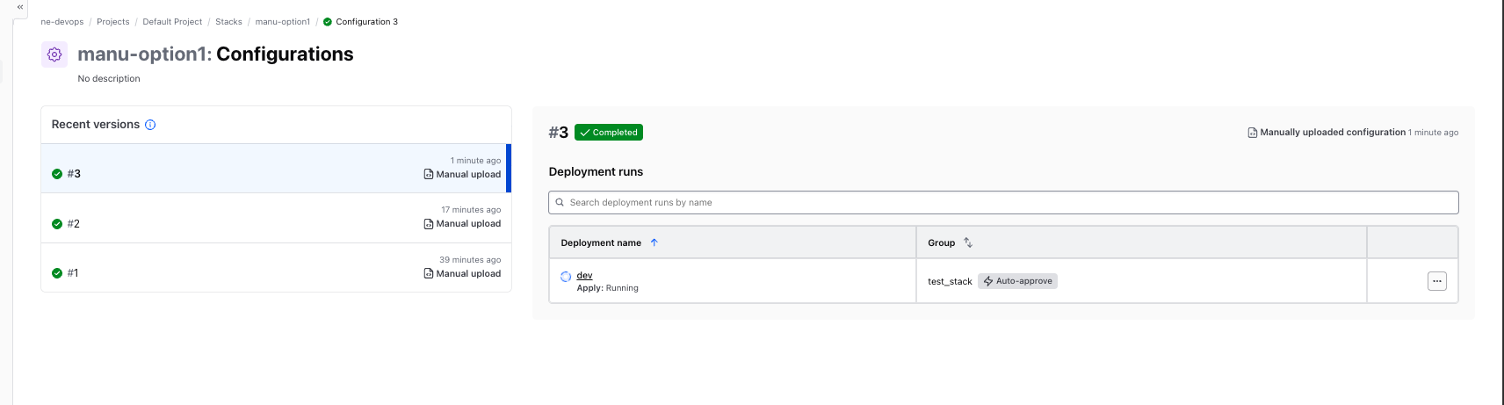Click the green check icon for version #2
This screenshot has height=405, width=1504.
point(57,224)
